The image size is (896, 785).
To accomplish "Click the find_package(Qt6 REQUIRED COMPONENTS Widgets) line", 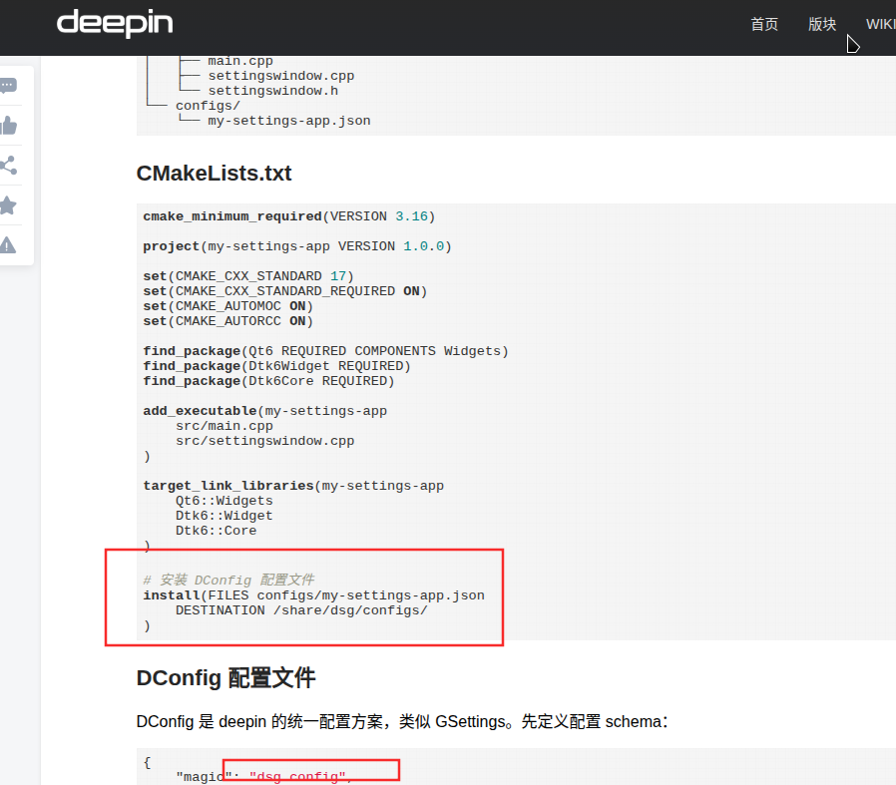I will point(325,351).
